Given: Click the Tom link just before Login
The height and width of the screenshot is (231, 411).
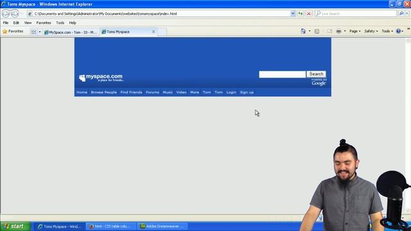Looking at the screenshot, I should (x=218, y=92).
